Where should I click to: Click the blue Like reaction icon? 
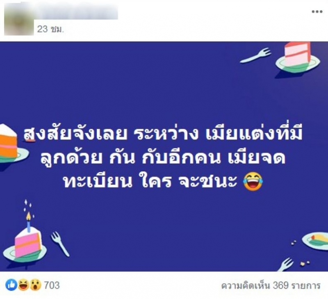(x=11, y=285)
